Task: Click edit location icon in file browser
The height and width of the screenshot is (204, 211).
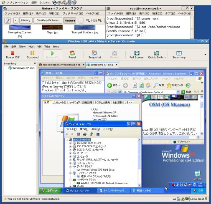Action: pos(8,20)
